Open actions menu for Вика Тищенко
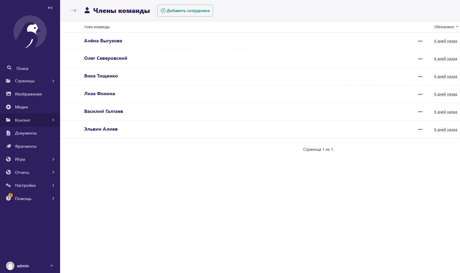Image resolution: width=460 pixels, height=273 pixels. click(x=420, y=77)
